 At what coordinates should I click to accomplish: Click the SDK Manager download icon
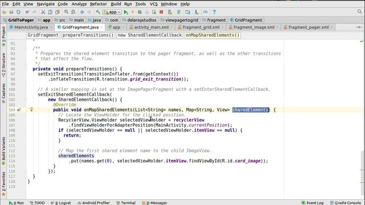[196, 12]
